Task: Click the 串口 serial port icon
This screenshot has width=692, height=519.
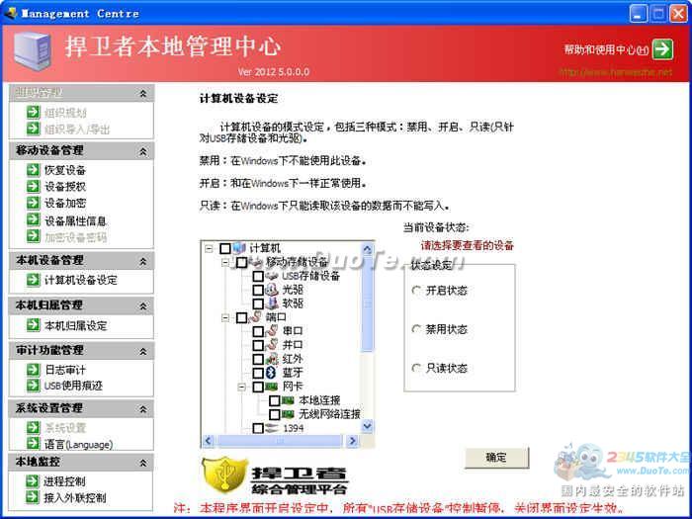Action: (272, 330)
